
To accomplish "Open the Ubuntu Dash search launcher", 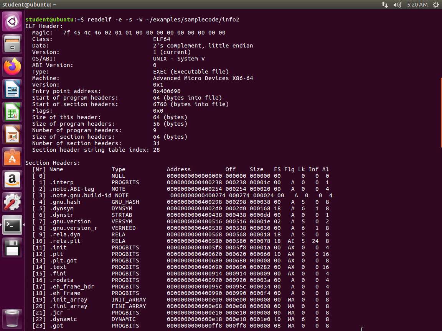I will pyautogui.click(x=12, y=21).
